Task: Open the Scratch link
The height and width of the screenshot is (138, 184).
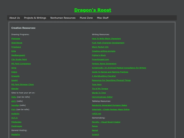Action: 95,135
